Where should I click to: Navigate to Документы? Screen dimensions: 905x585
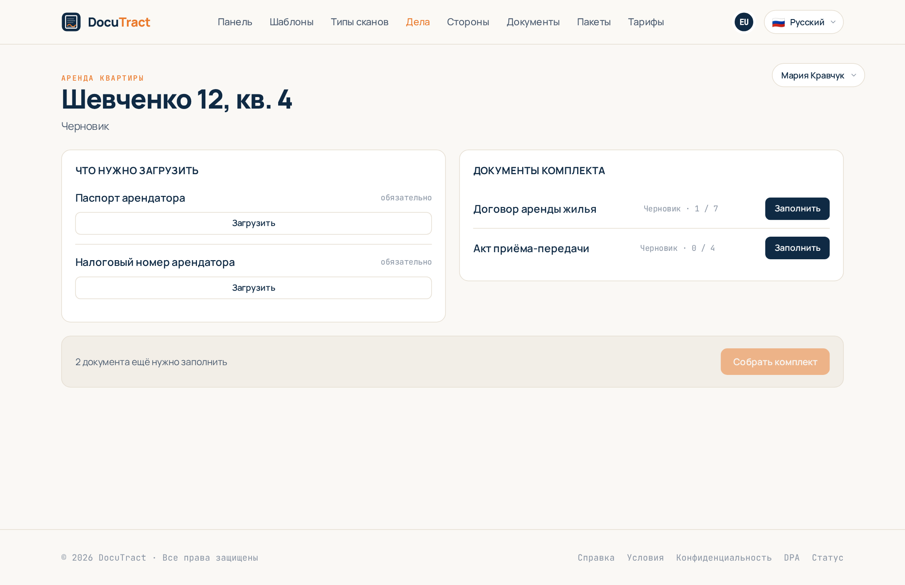tap(533, 22)
